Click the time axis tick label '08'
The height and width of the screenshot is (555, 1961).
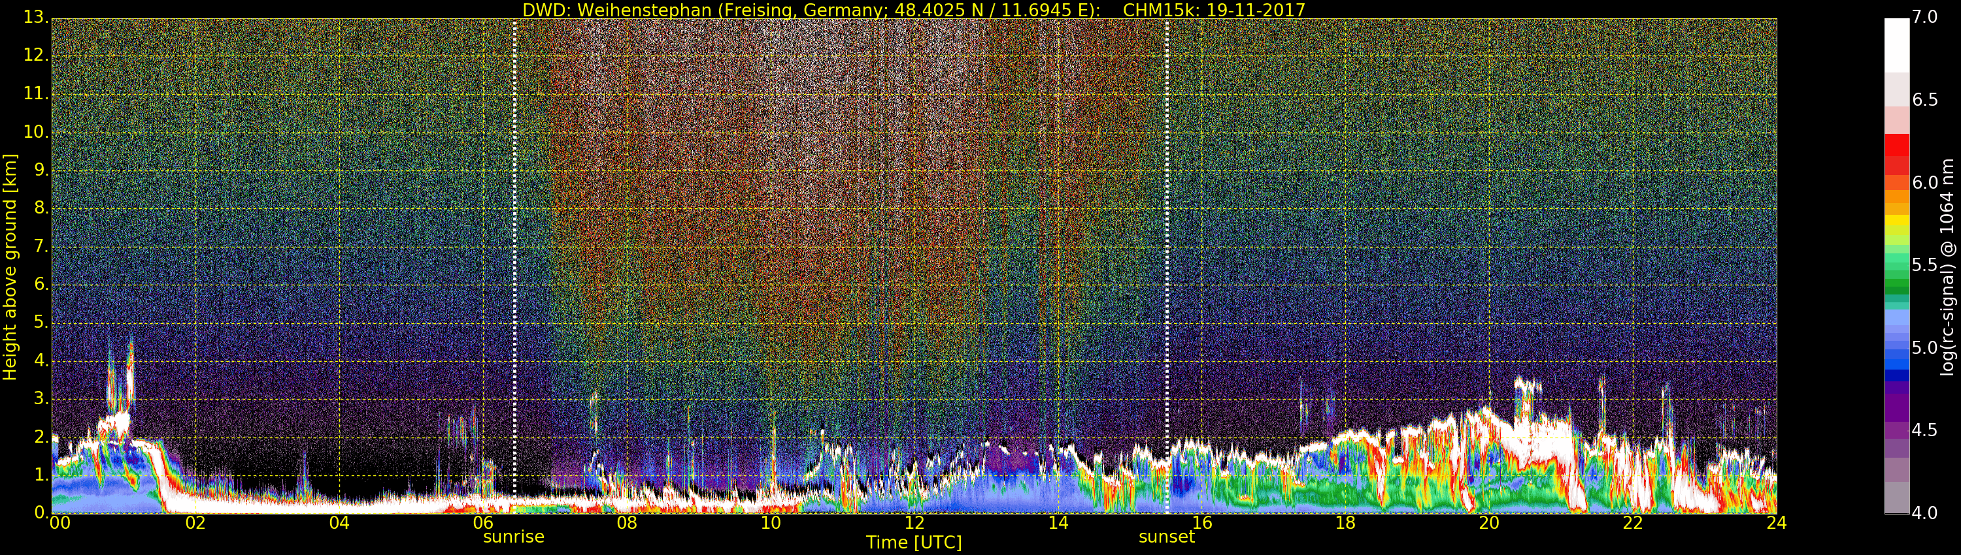(626, 523)
